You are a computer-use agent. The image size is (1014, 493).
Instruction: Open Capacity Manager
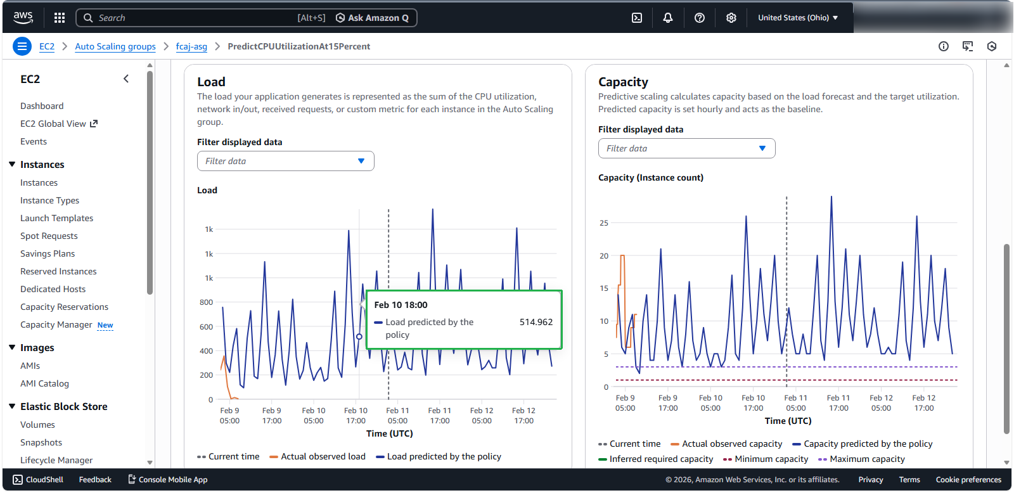click(x=56, y=324)
